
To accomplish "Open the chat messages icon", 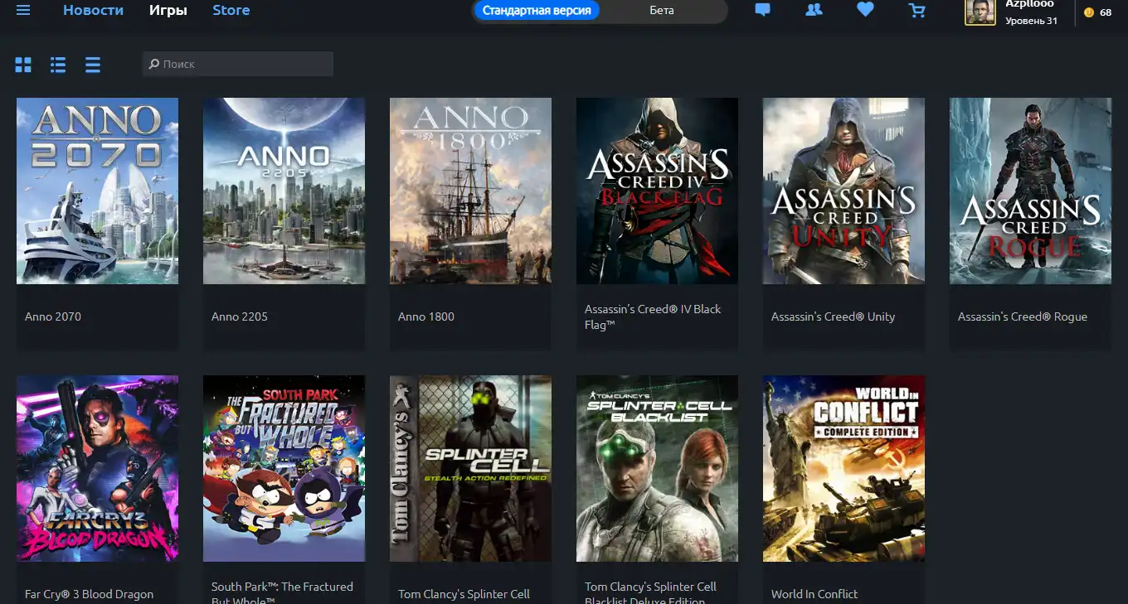I will [763, 10].
